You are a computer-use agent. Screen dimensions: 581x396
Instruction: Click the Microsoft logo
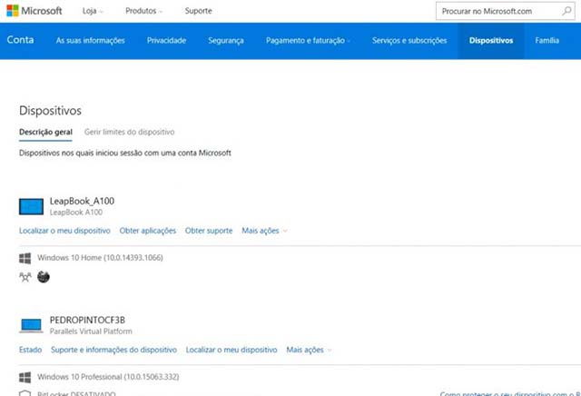[34, 11]
